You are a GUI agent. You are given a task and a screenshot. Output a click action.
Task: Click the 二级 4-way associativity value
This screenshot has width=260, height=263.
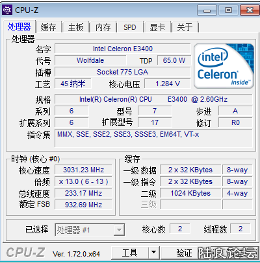point(237,193)
